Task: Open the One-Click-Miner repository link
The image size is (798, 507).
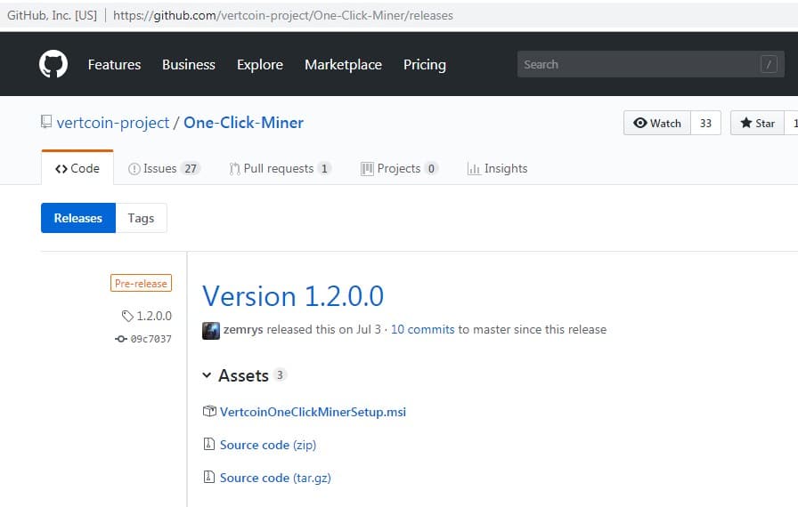Action: tap(243, 123)
